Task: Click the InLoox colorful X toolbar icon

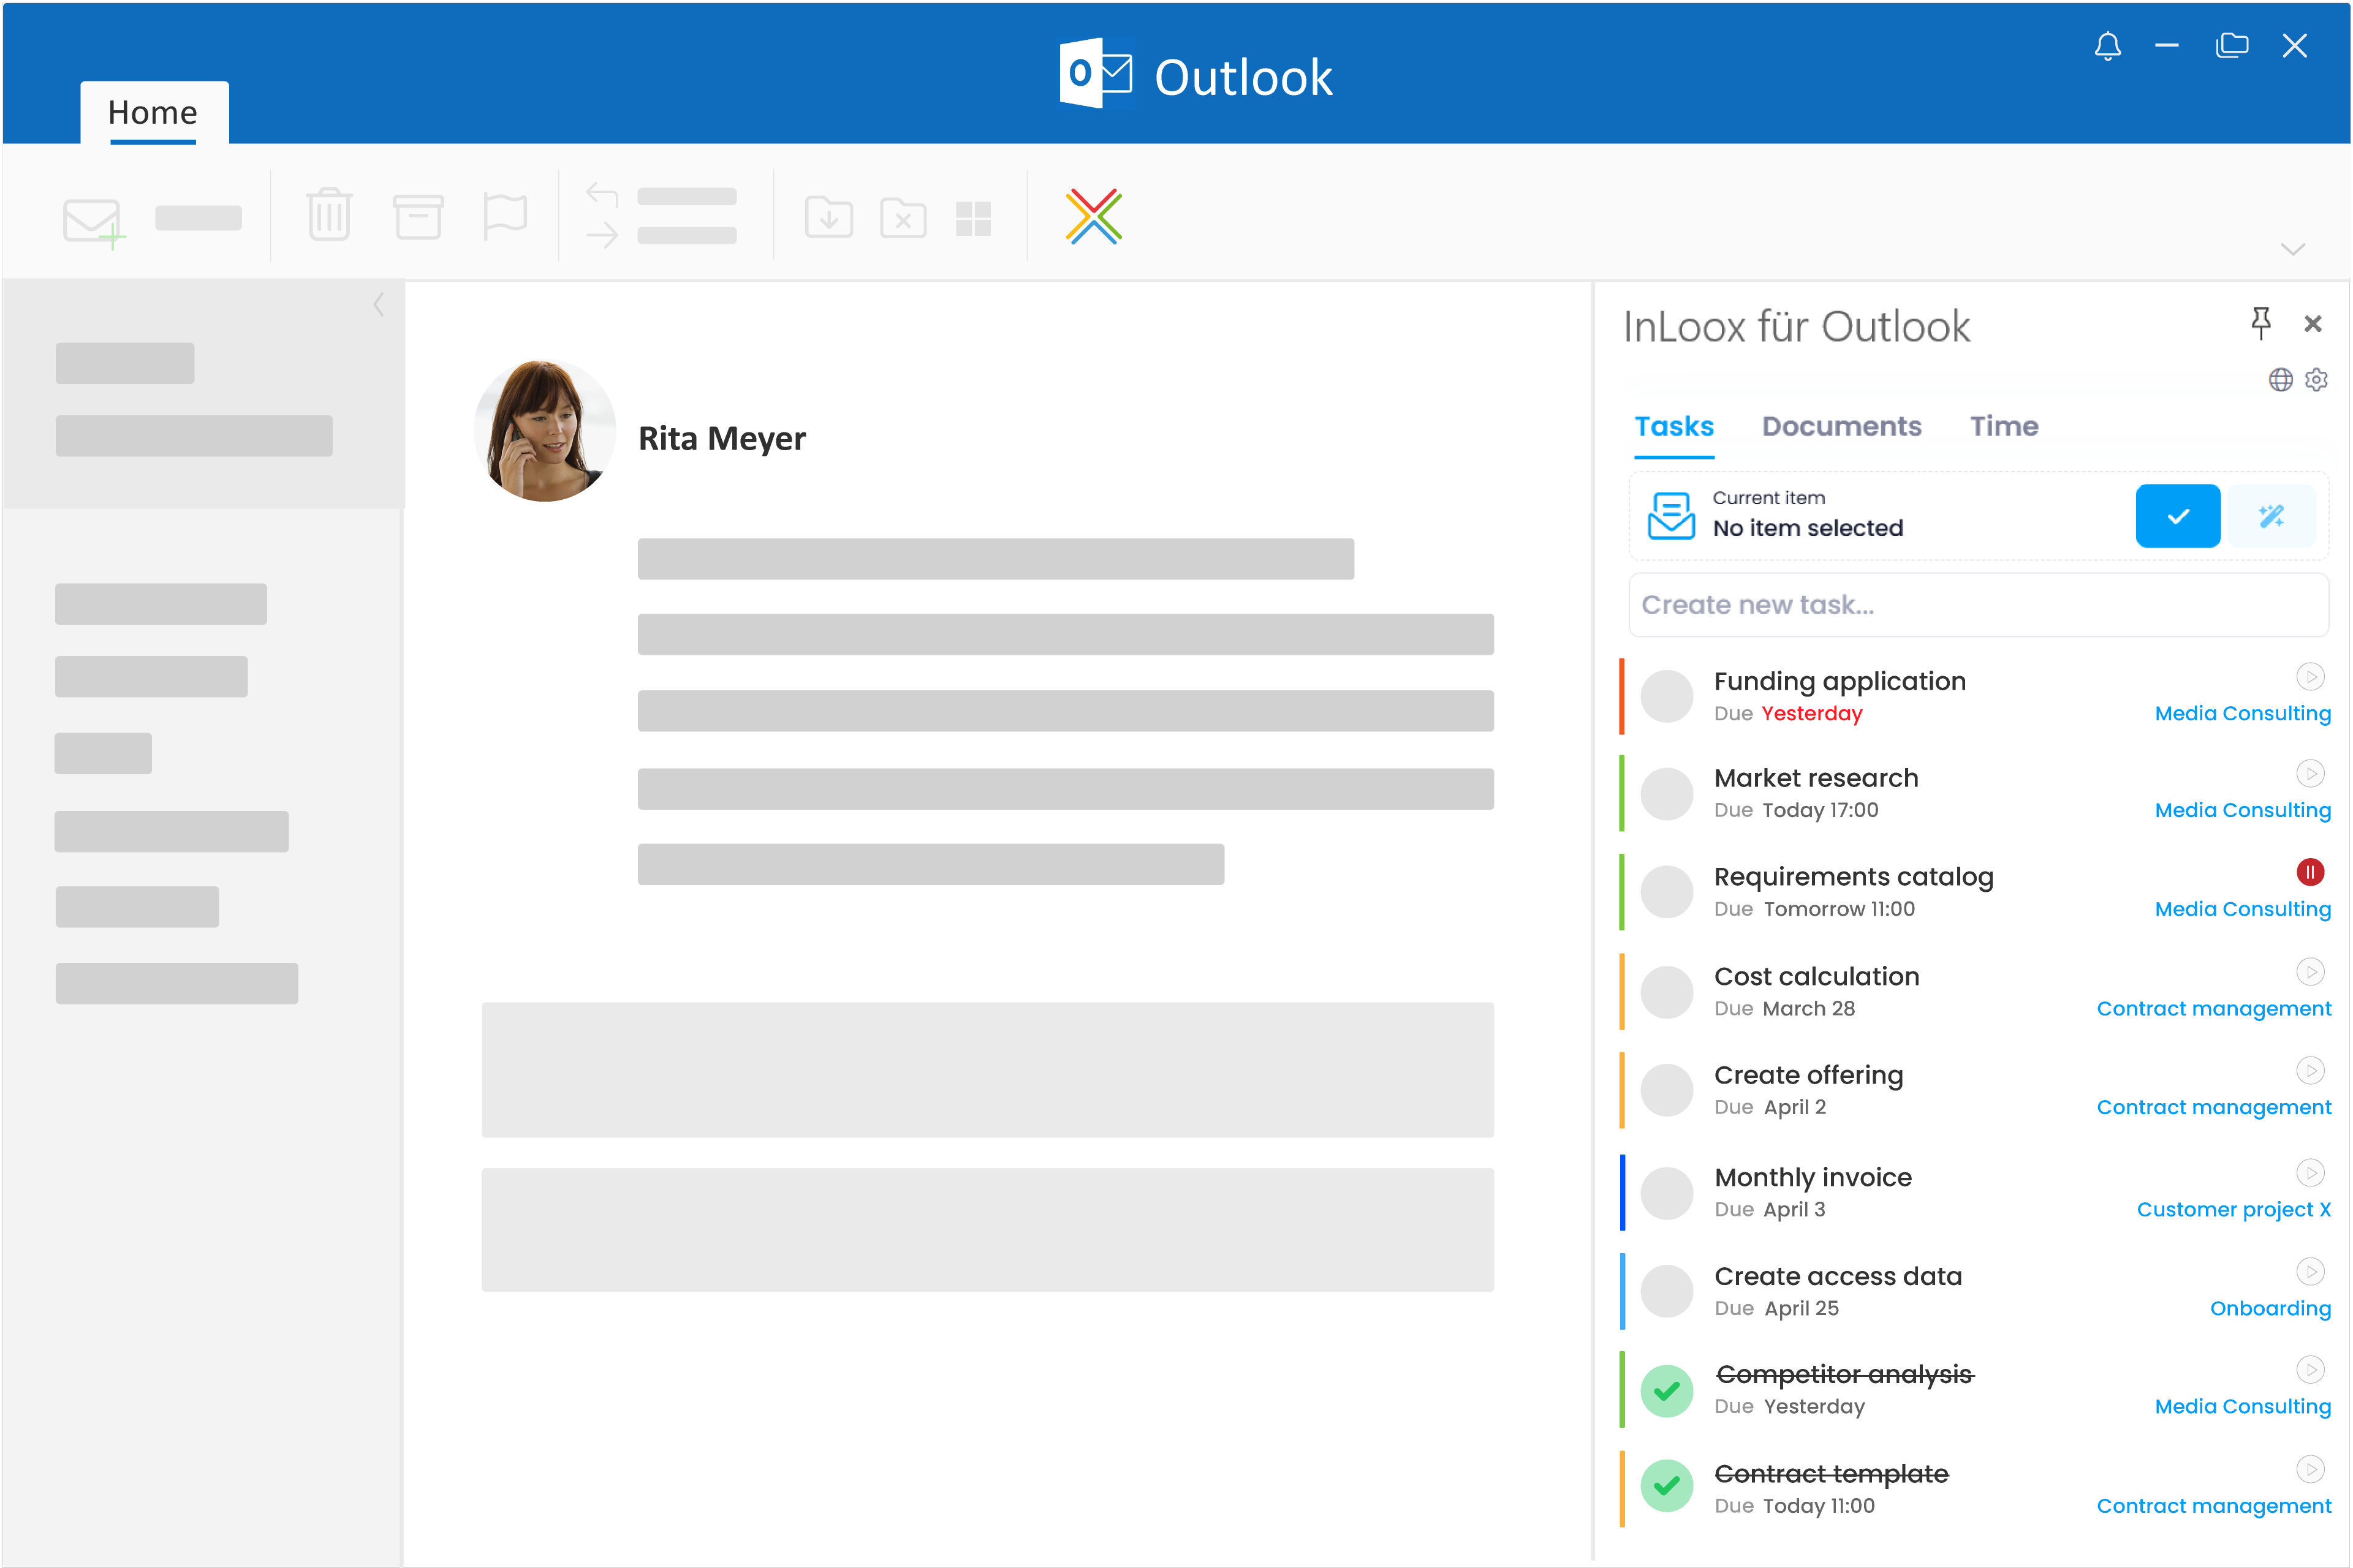Action: click(x=1093, y=216)
